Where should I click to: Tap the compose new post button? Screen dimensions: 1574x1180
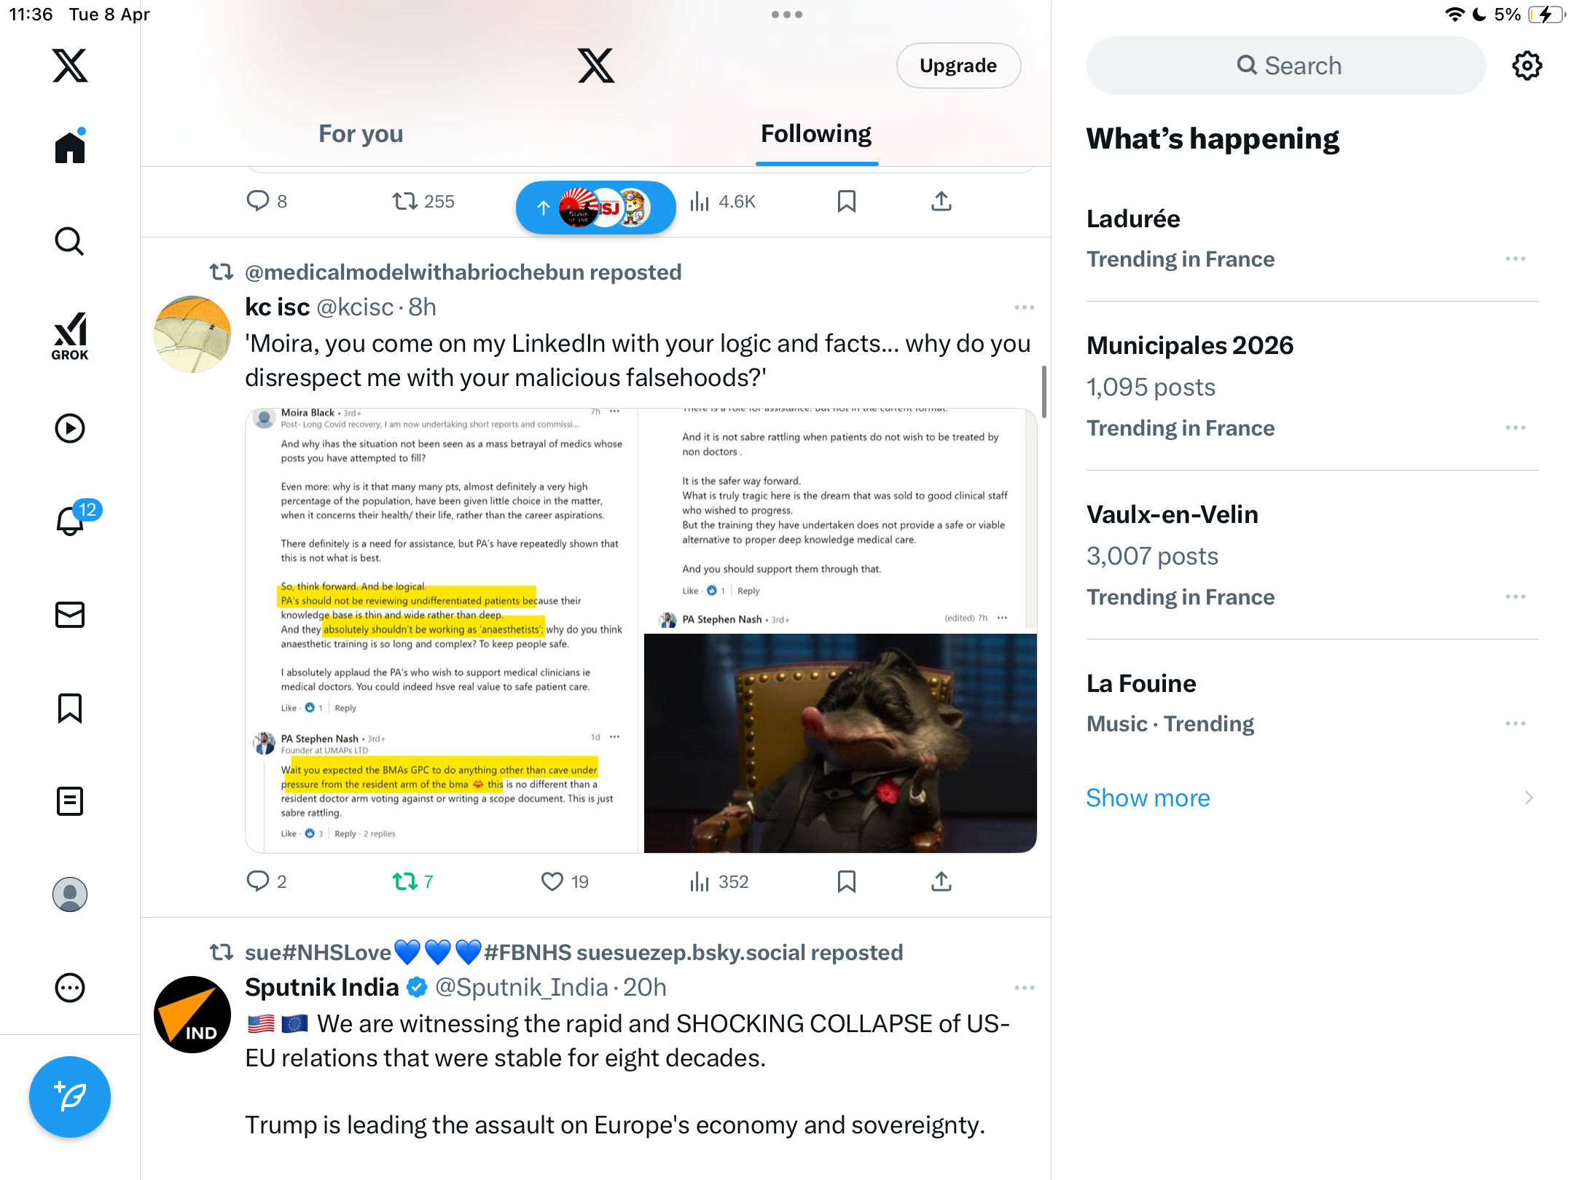(x=70, y=1096)
